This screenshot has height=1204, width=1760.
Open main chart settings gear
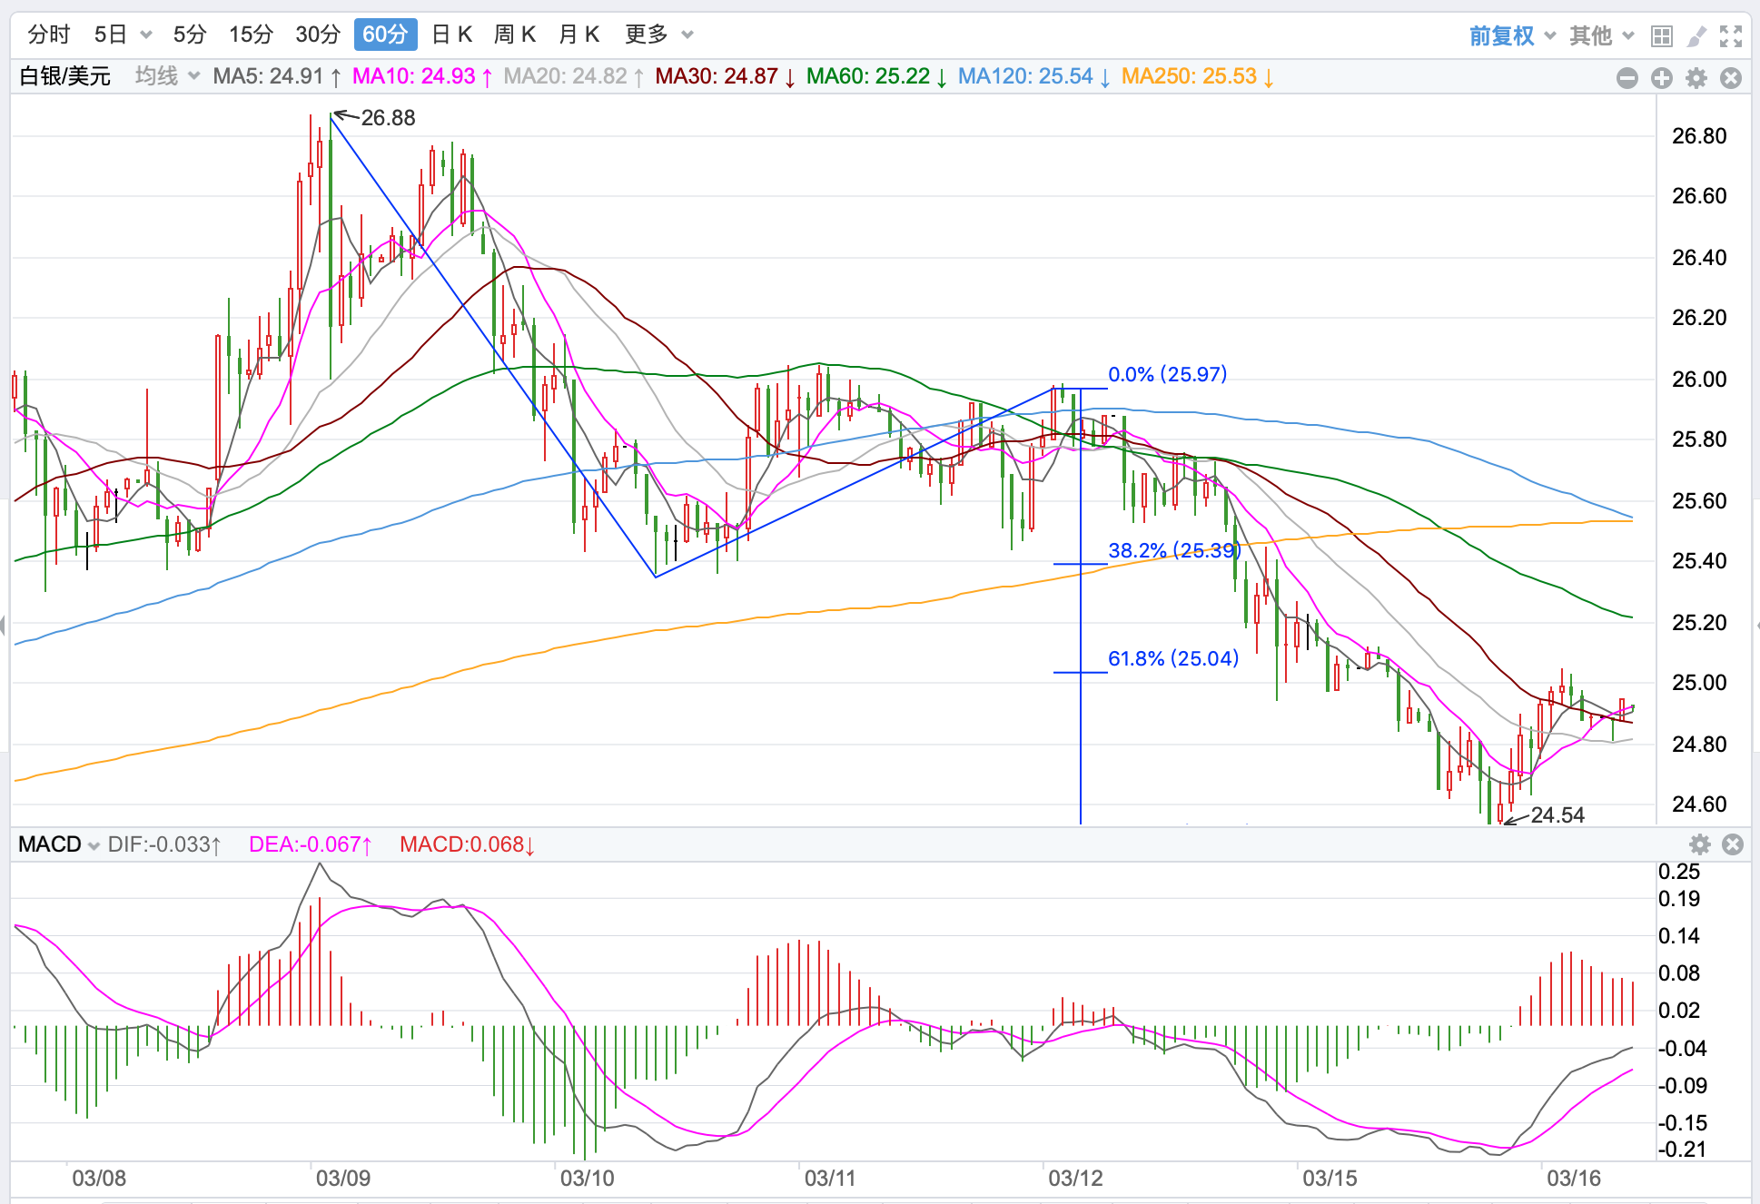[x=1696, y=78]
